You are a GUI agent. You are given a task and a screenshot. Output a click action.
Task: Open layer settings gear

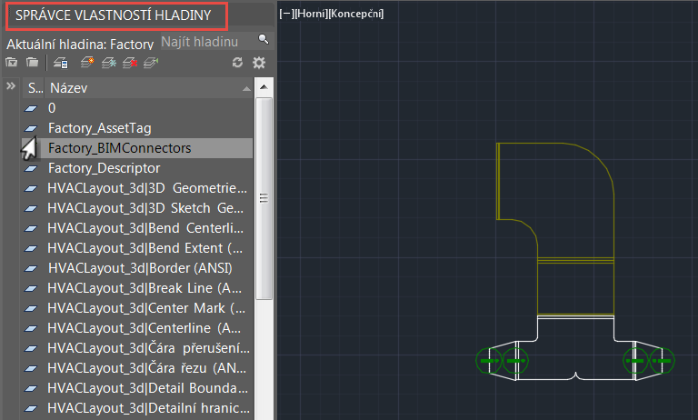tap(259, 63)
